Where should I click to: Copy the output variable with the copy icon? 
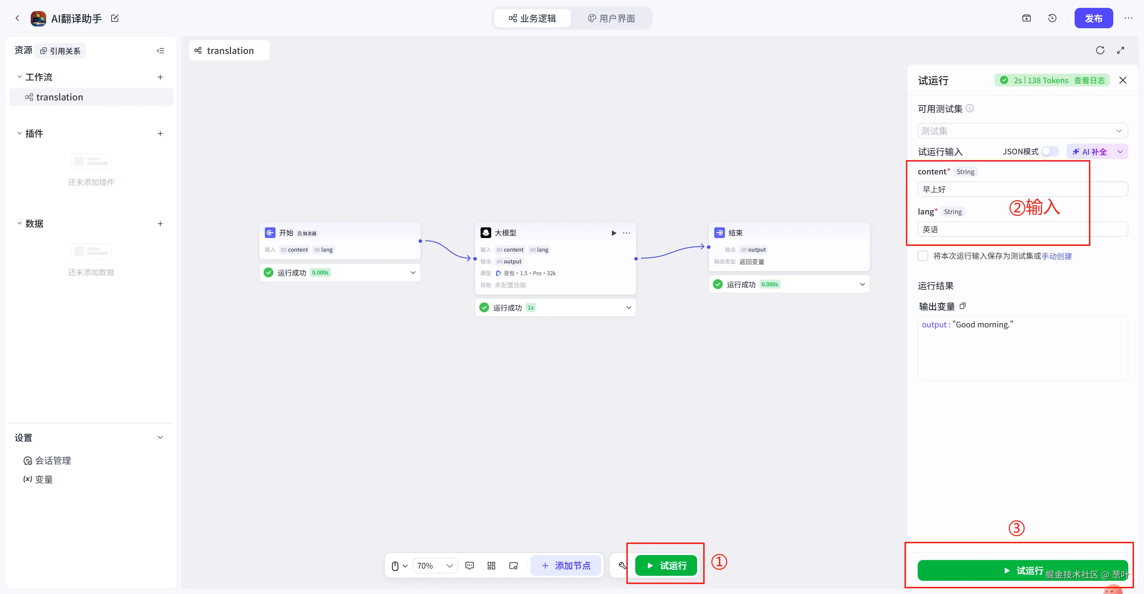pyautogui.click(x=962, y=306)
